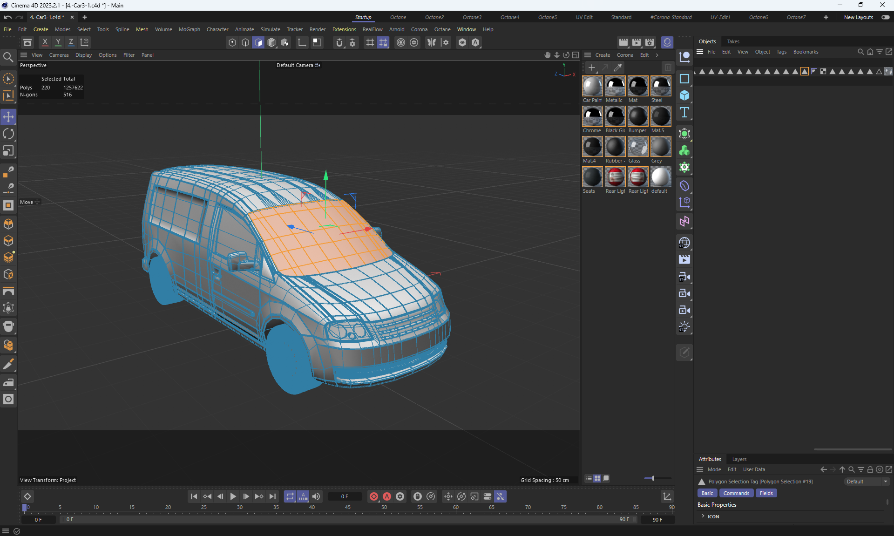Toggle Y axis lock

click(58, 42)
